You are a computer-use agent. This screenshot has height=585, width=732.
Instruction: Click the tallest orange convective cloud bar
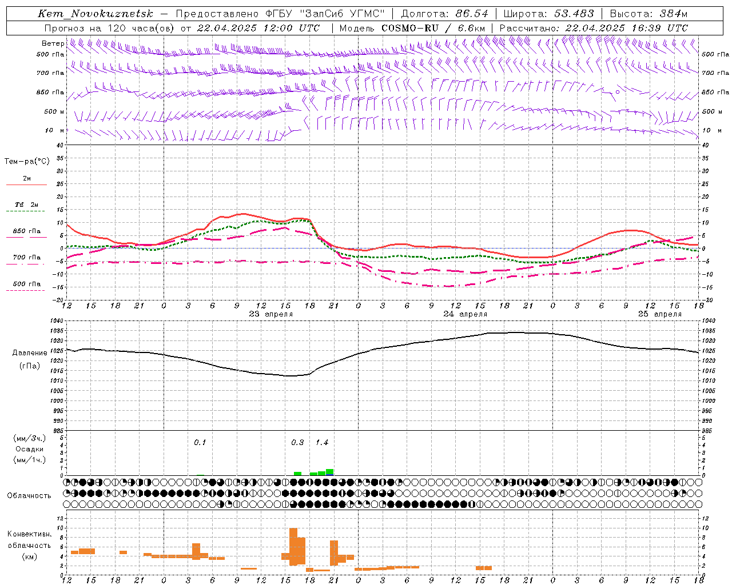pos(293,547)
